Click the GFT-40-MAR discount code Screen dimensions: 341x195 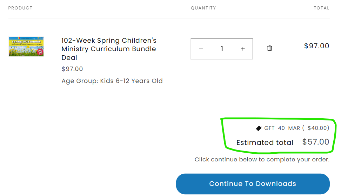pyautogui.click(x=282, y=128)
